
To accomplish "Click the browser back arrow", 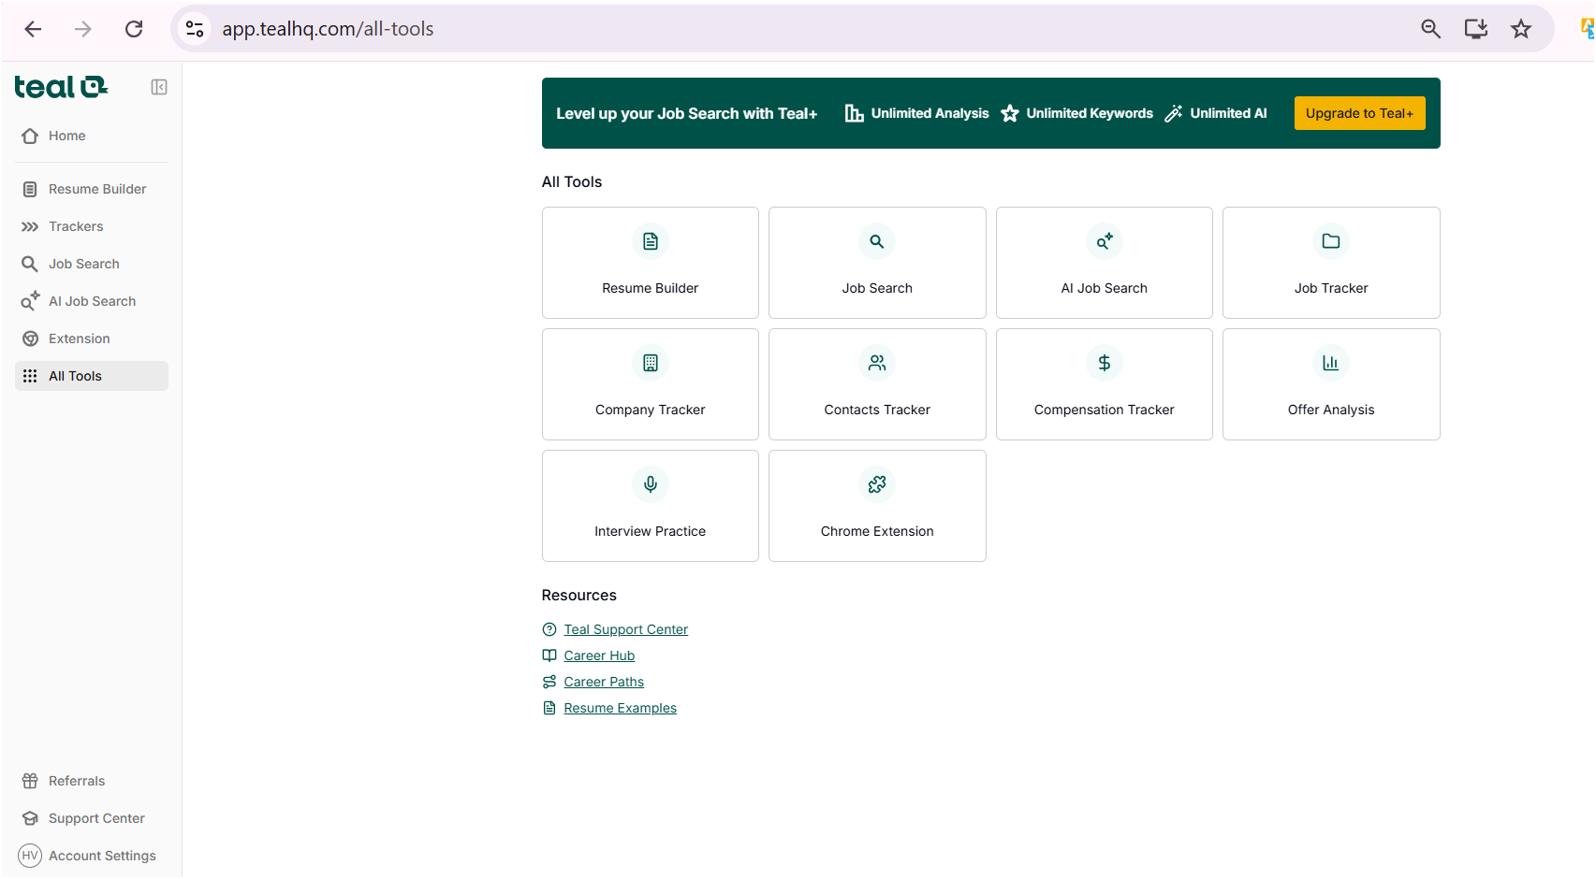I will coord(33,29).
